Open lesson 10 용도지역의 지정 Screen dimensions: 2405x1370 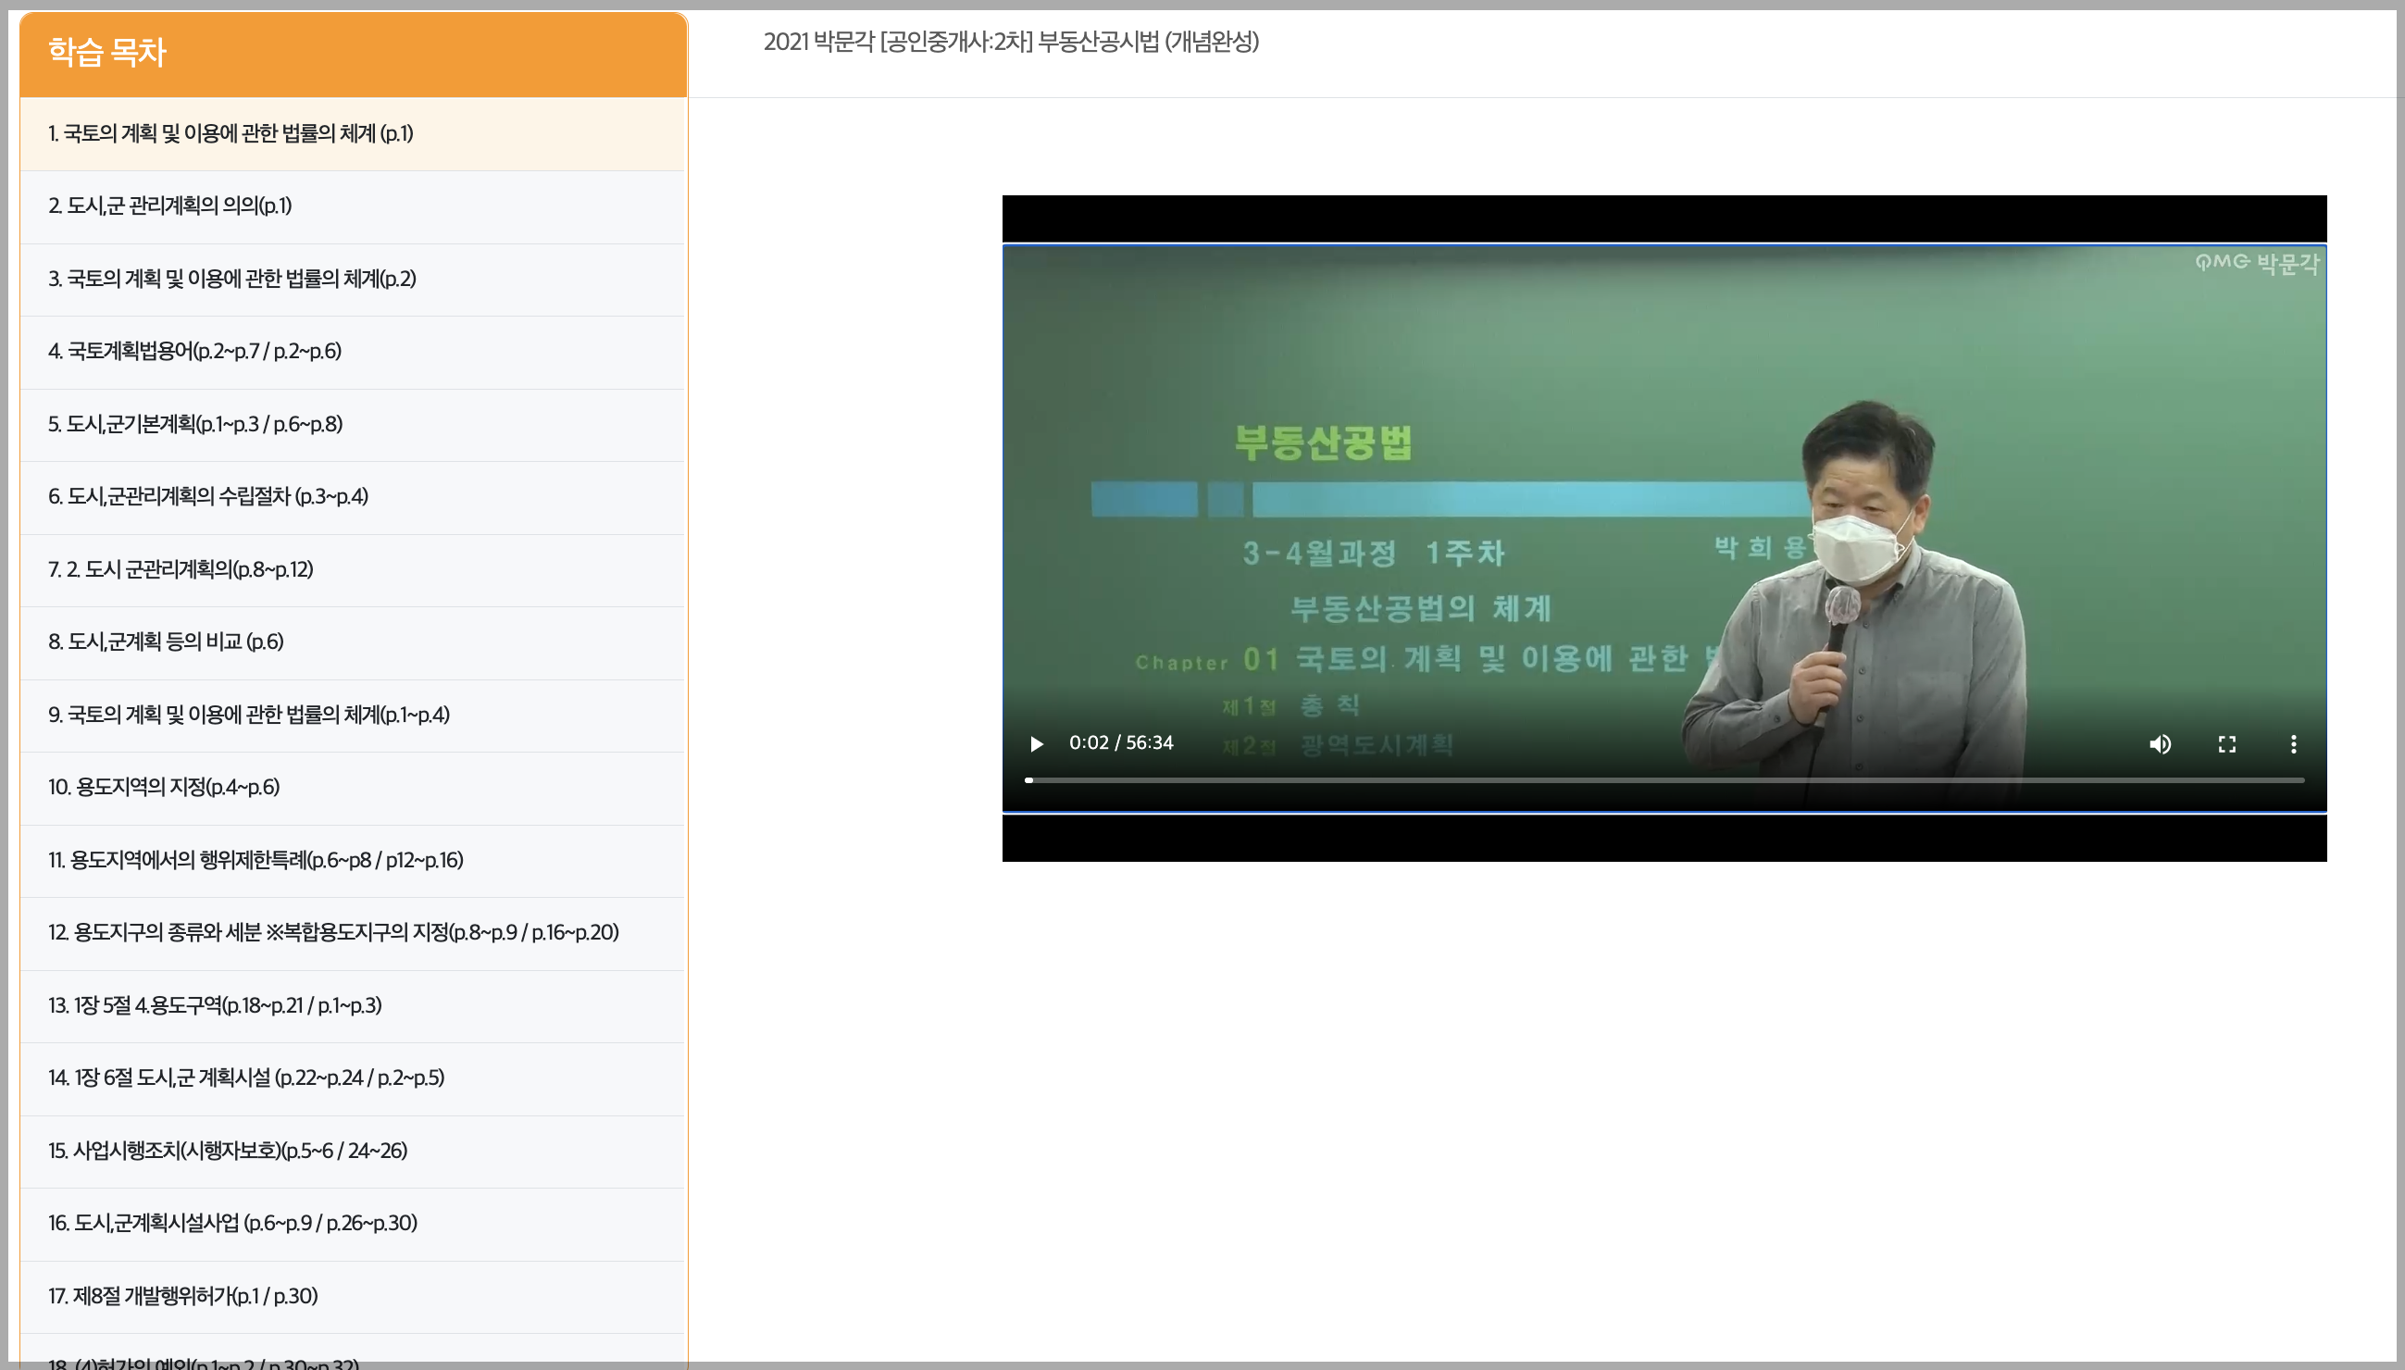click(164, 787)
